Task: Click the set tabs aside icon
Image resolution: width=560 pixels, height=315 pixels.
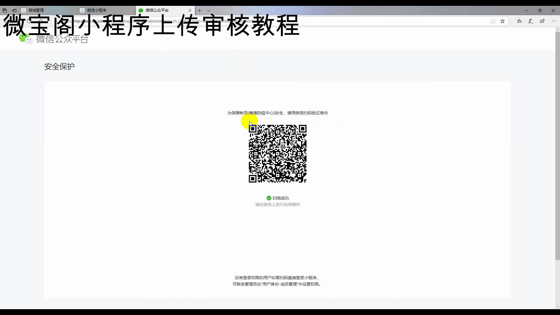Action: click(x=14, y=10)
